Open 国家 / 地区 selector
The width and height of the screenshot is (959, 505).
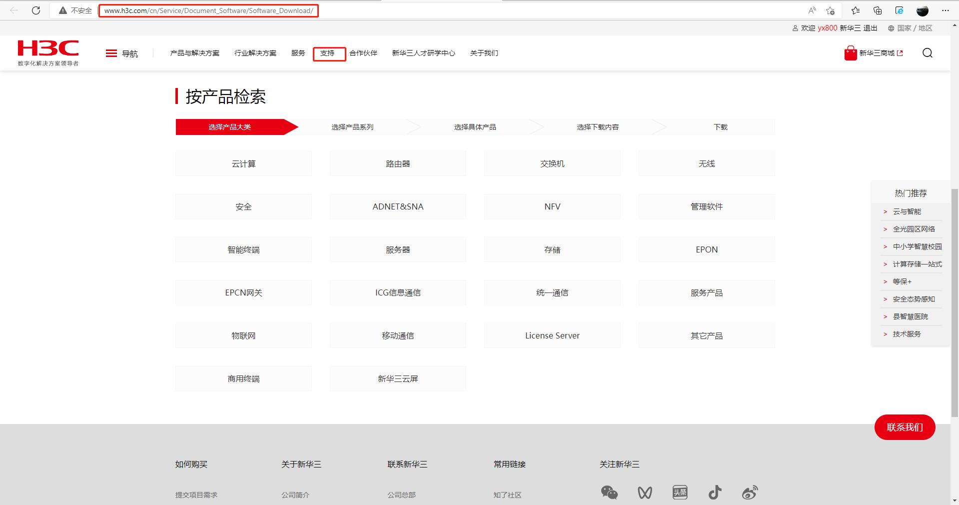(910, 28)
